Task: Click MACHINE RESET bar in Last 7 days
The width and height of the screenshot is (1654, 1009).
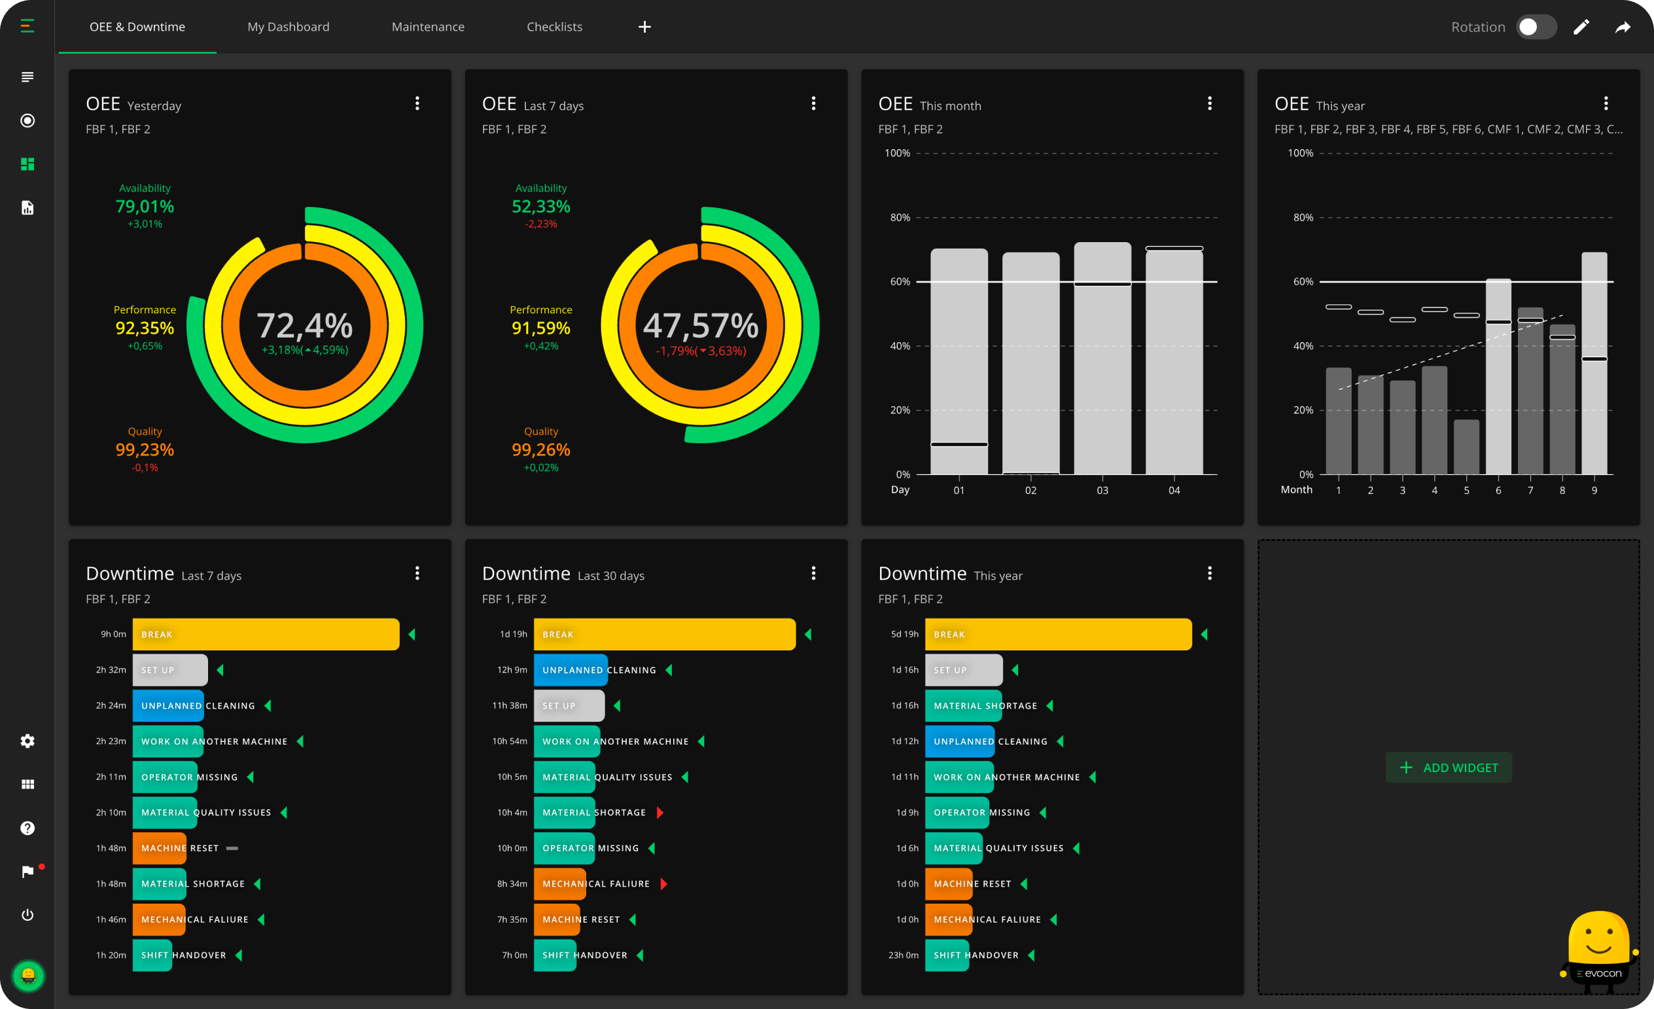Action: [x=160, y=848]
